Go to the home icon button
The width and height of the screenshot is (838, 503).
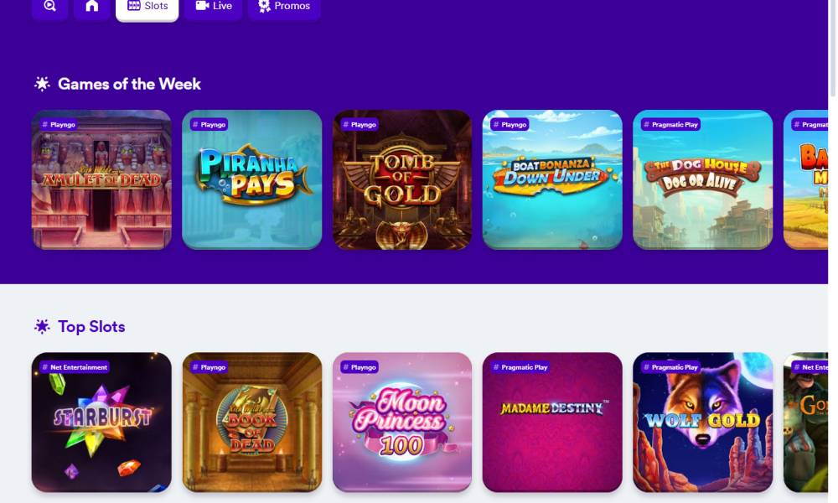[92, 8]
